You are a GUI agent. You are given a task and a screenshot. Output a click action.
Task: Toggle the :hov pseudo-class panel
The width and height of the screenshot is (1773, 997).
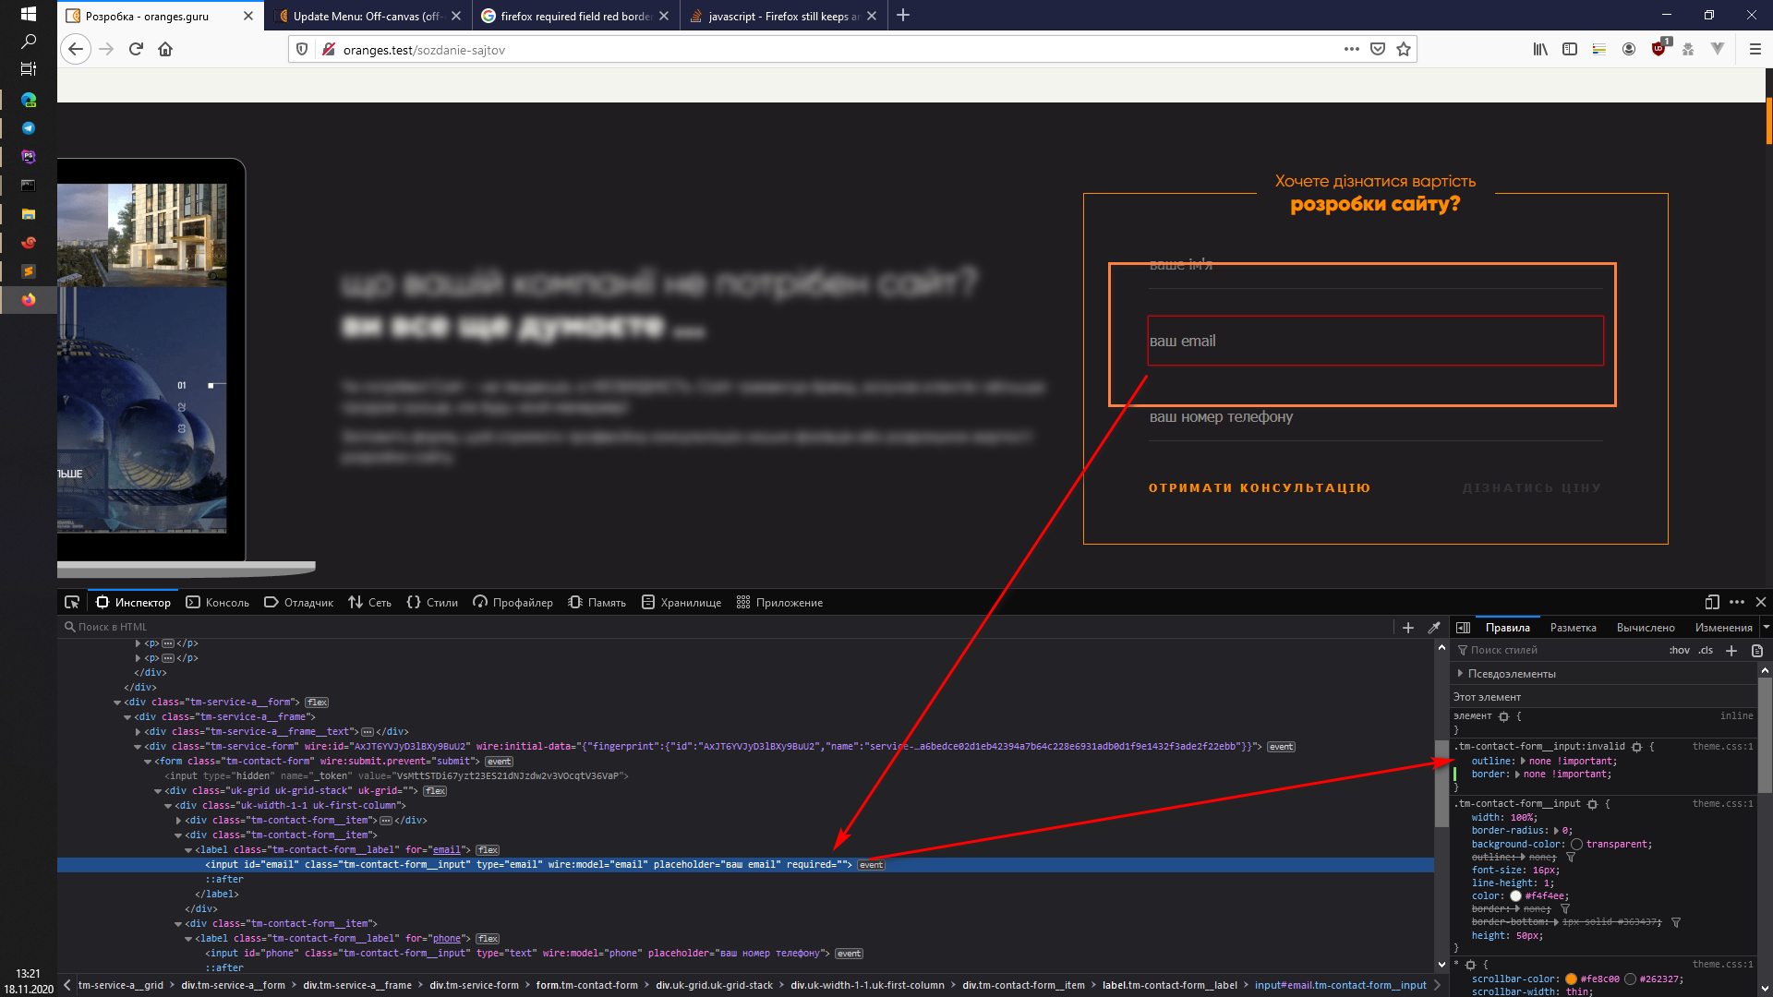click(1679, 651)
